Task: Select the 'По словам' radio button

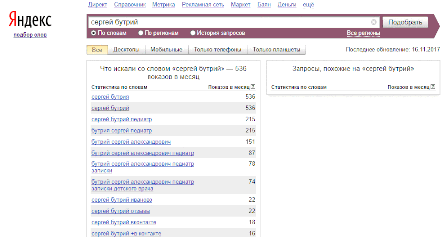Action: click(x=93, y=33)
